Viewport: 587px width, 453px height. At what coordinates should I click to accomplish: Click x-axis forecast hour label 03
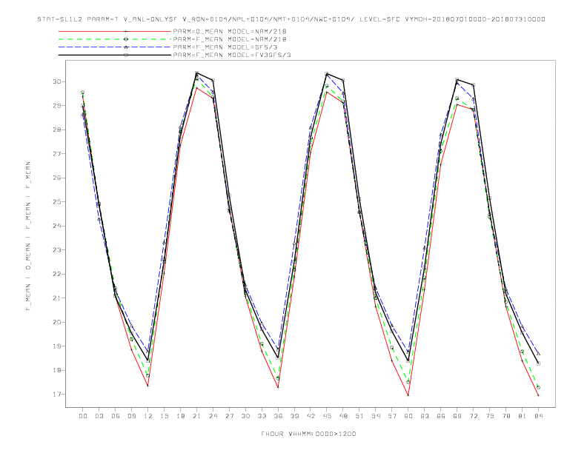tap(99, 416)
